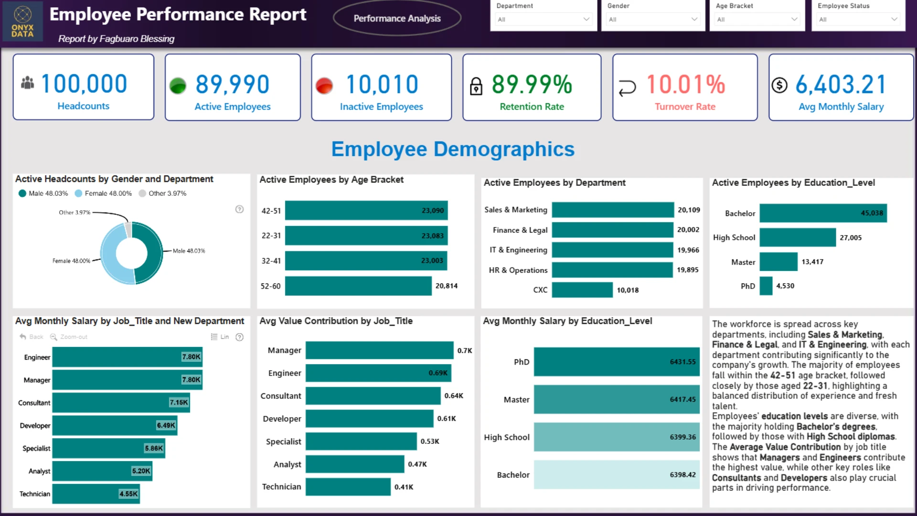Select Female legend color swatch
The width and height of the screenshot is (917, 516).
coord(78,193)
